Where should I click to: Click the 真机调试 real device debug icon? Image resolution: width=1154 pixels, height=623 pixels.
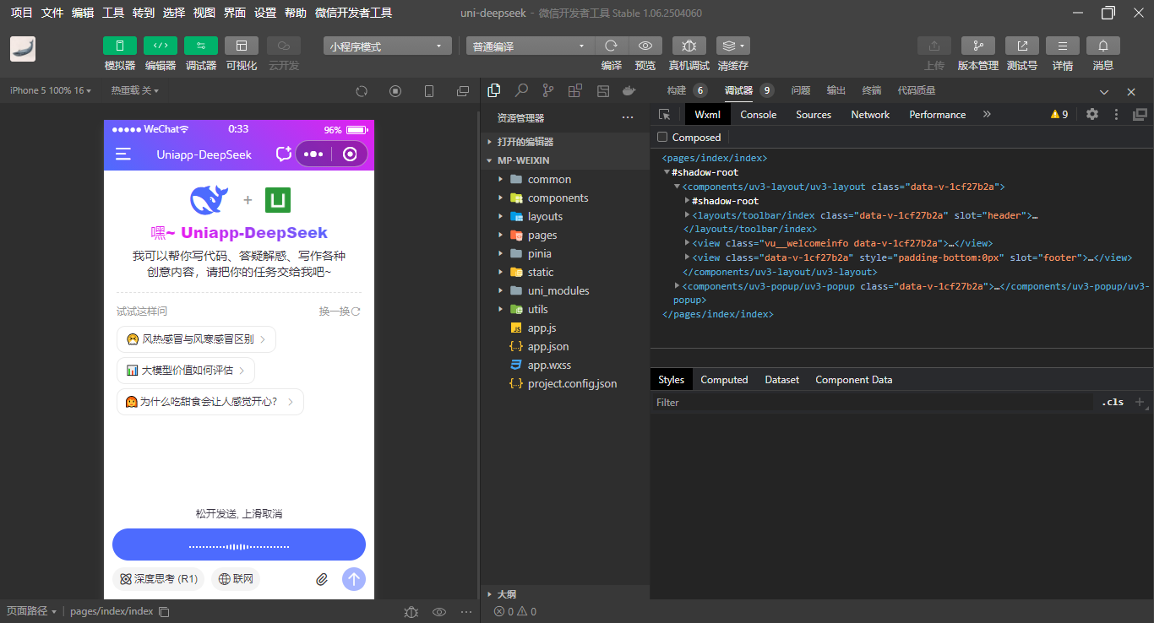[x=689, y=46]
